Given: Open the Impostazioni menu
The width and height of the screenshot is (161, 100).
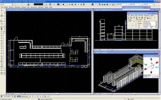Looking at the screenshot, I should [17, 7].
